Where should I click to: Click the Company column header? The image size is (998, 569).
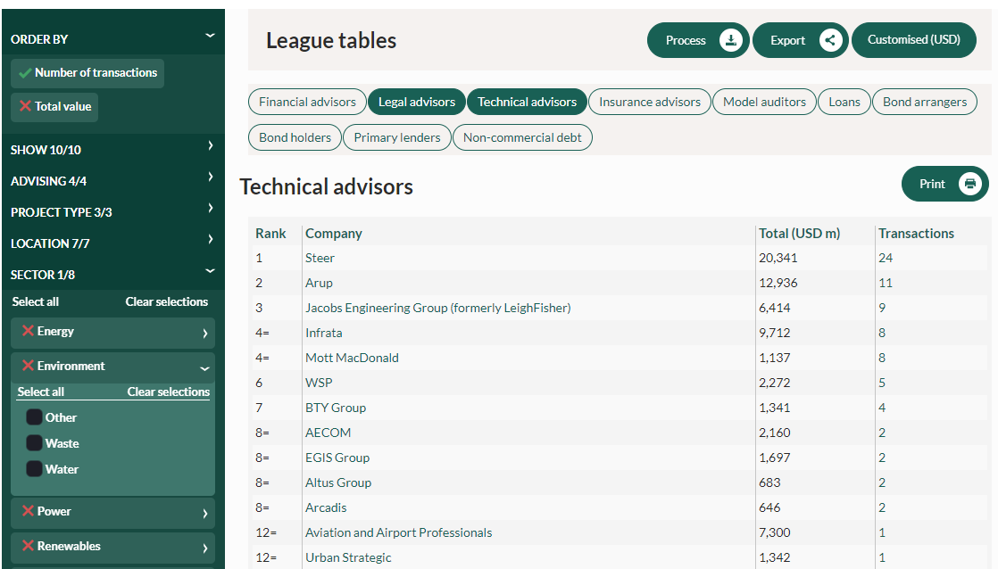tap(334, 234)
